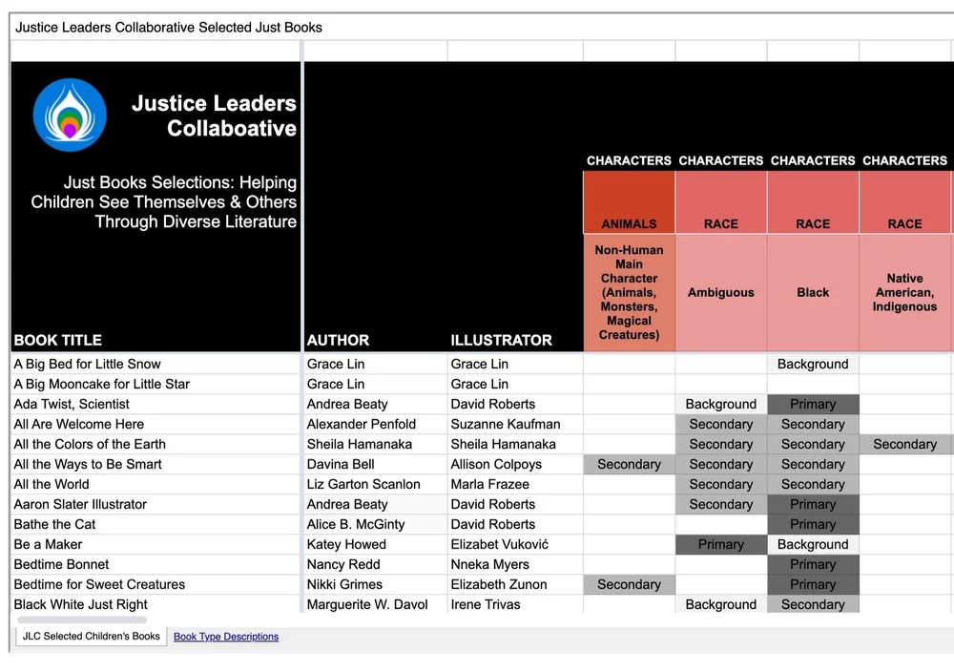Select Primary Black cell in Bedtime Bonnet row
This screenshot has width=954, height=672.
[813, 565]
